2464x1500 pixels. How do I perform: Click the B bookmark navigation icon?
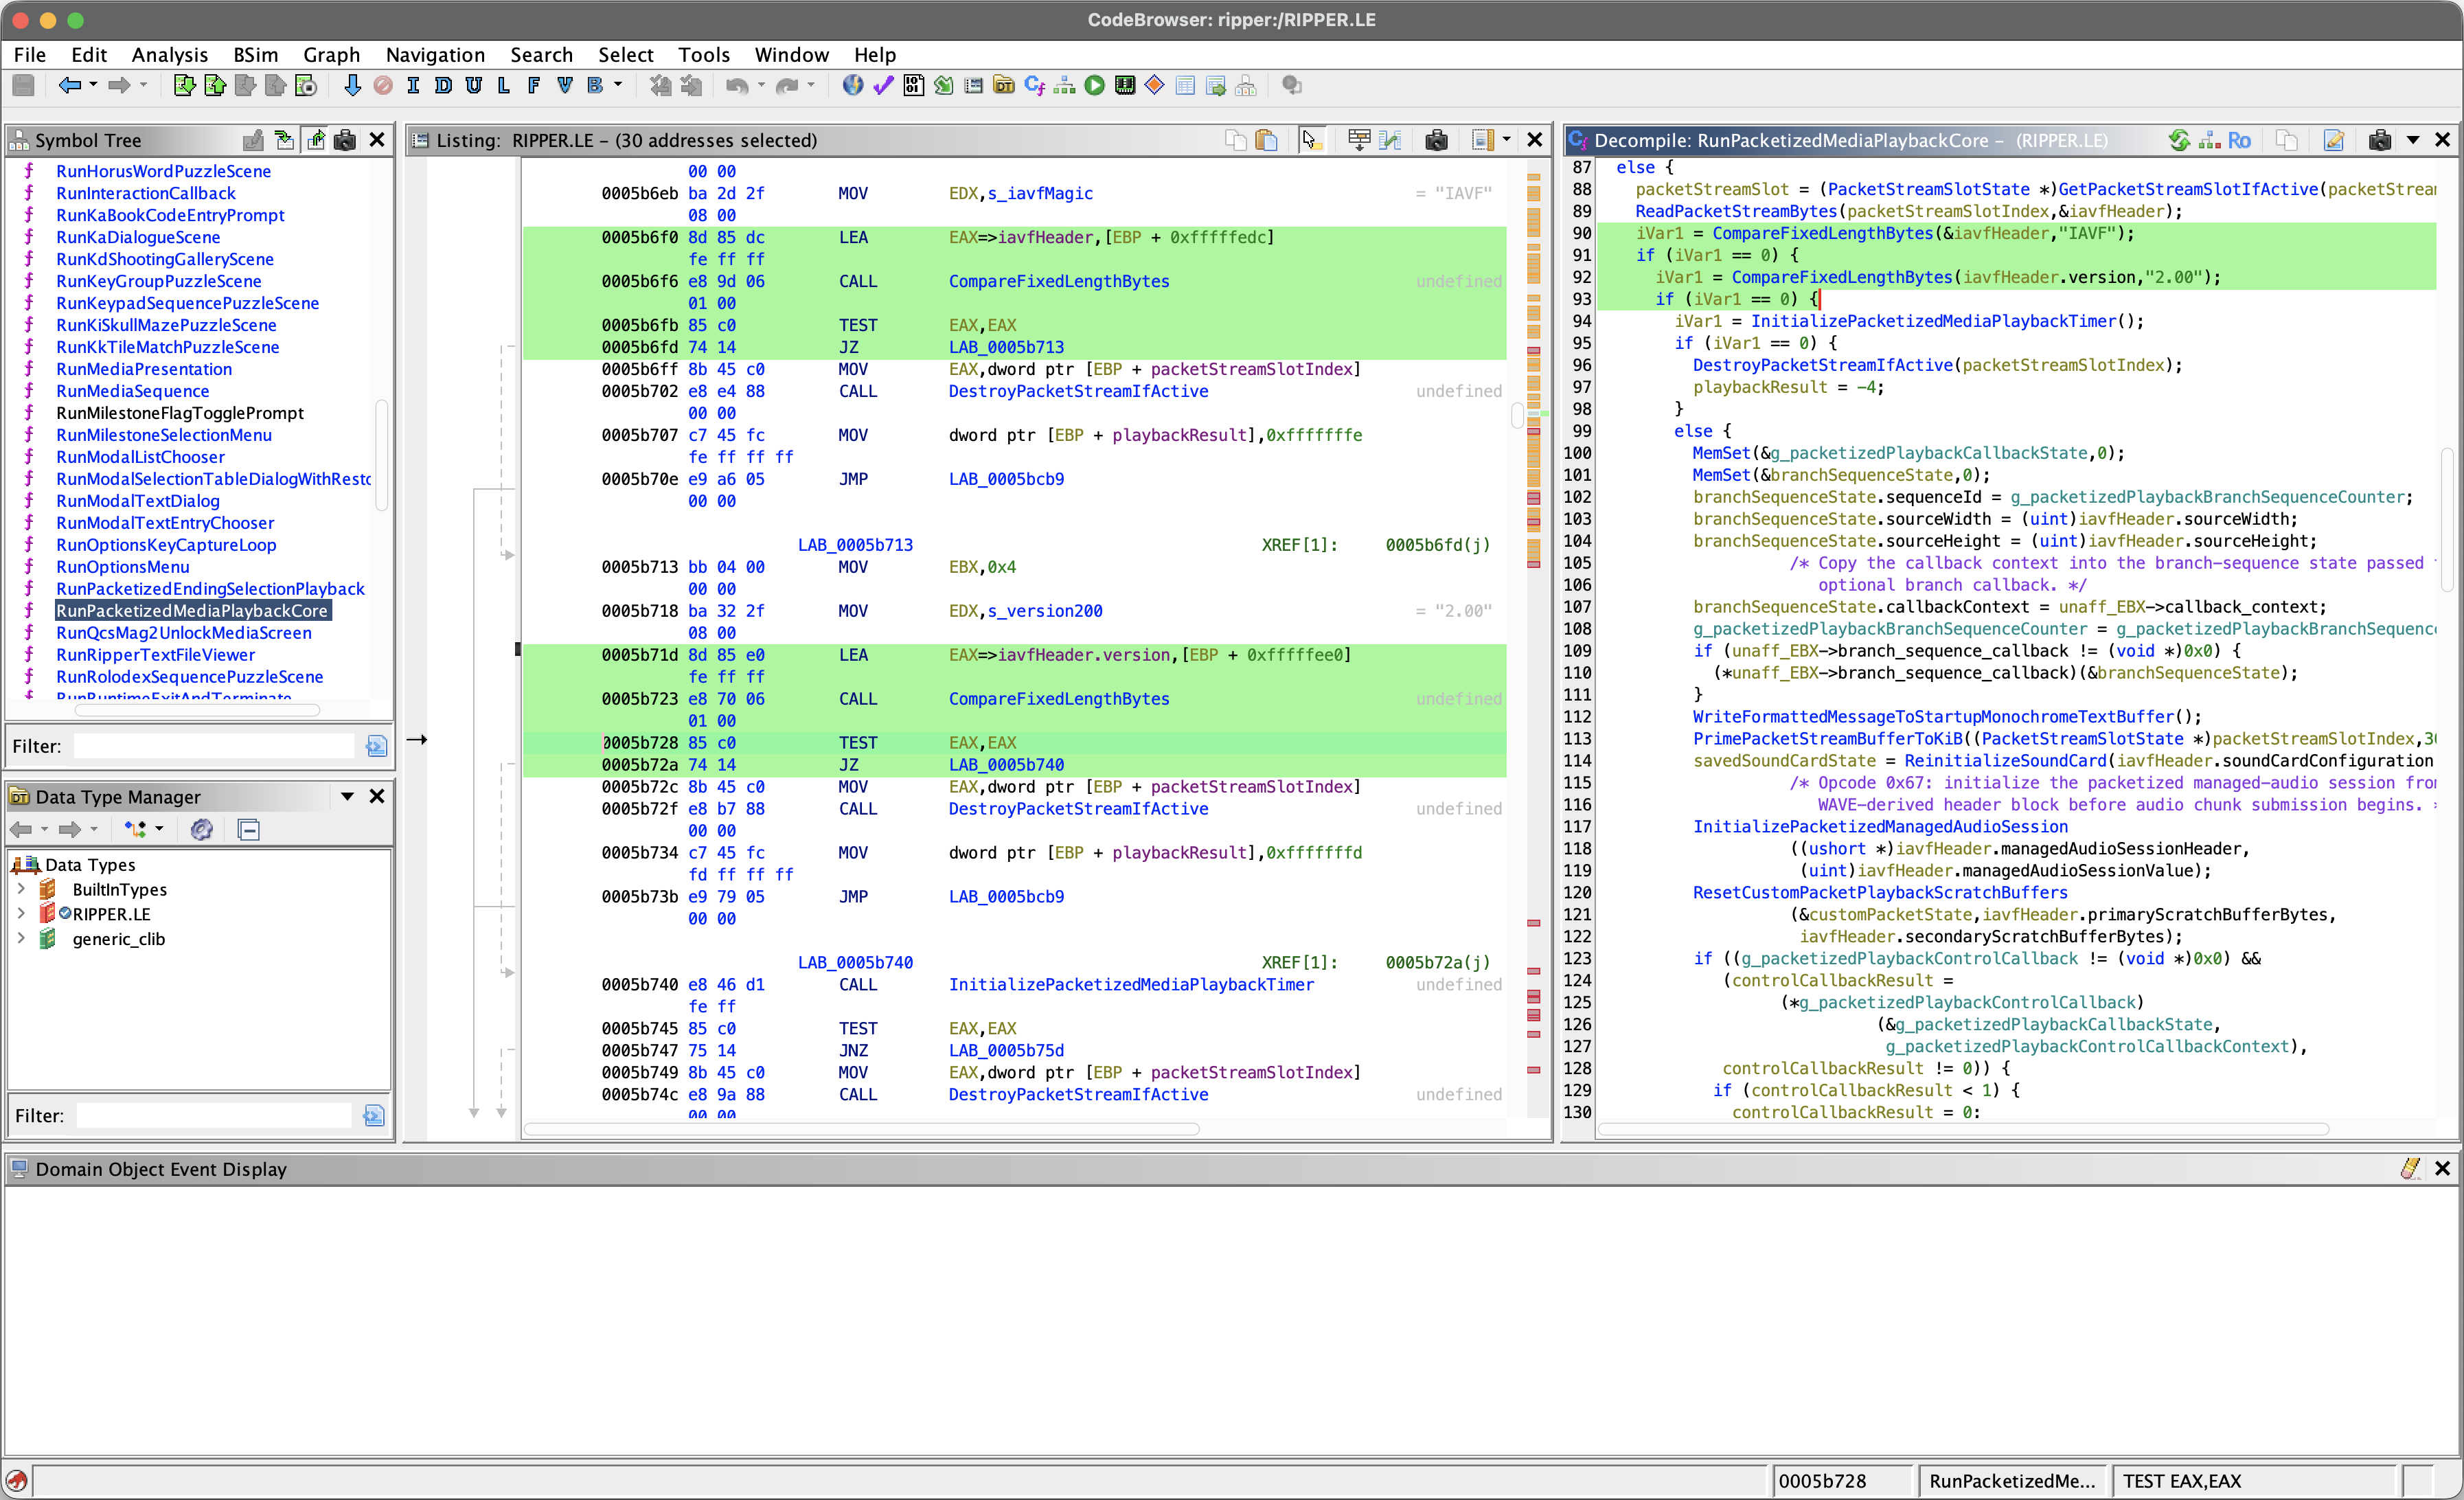pos(595,86)
